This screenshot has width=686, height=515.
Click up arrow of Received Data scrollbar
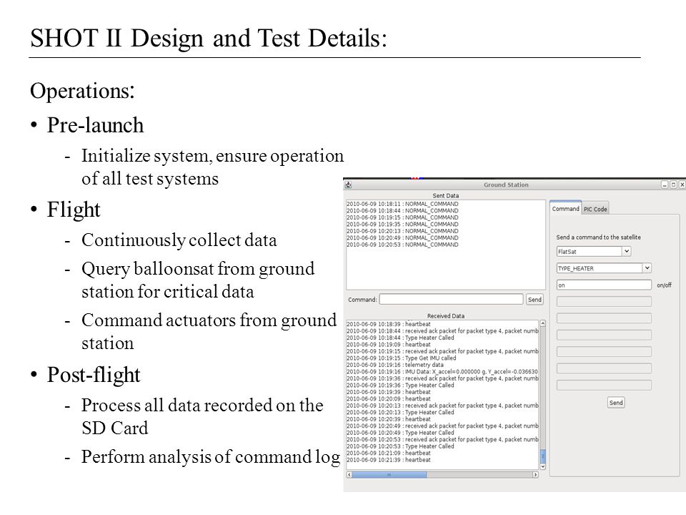[542, 323]
